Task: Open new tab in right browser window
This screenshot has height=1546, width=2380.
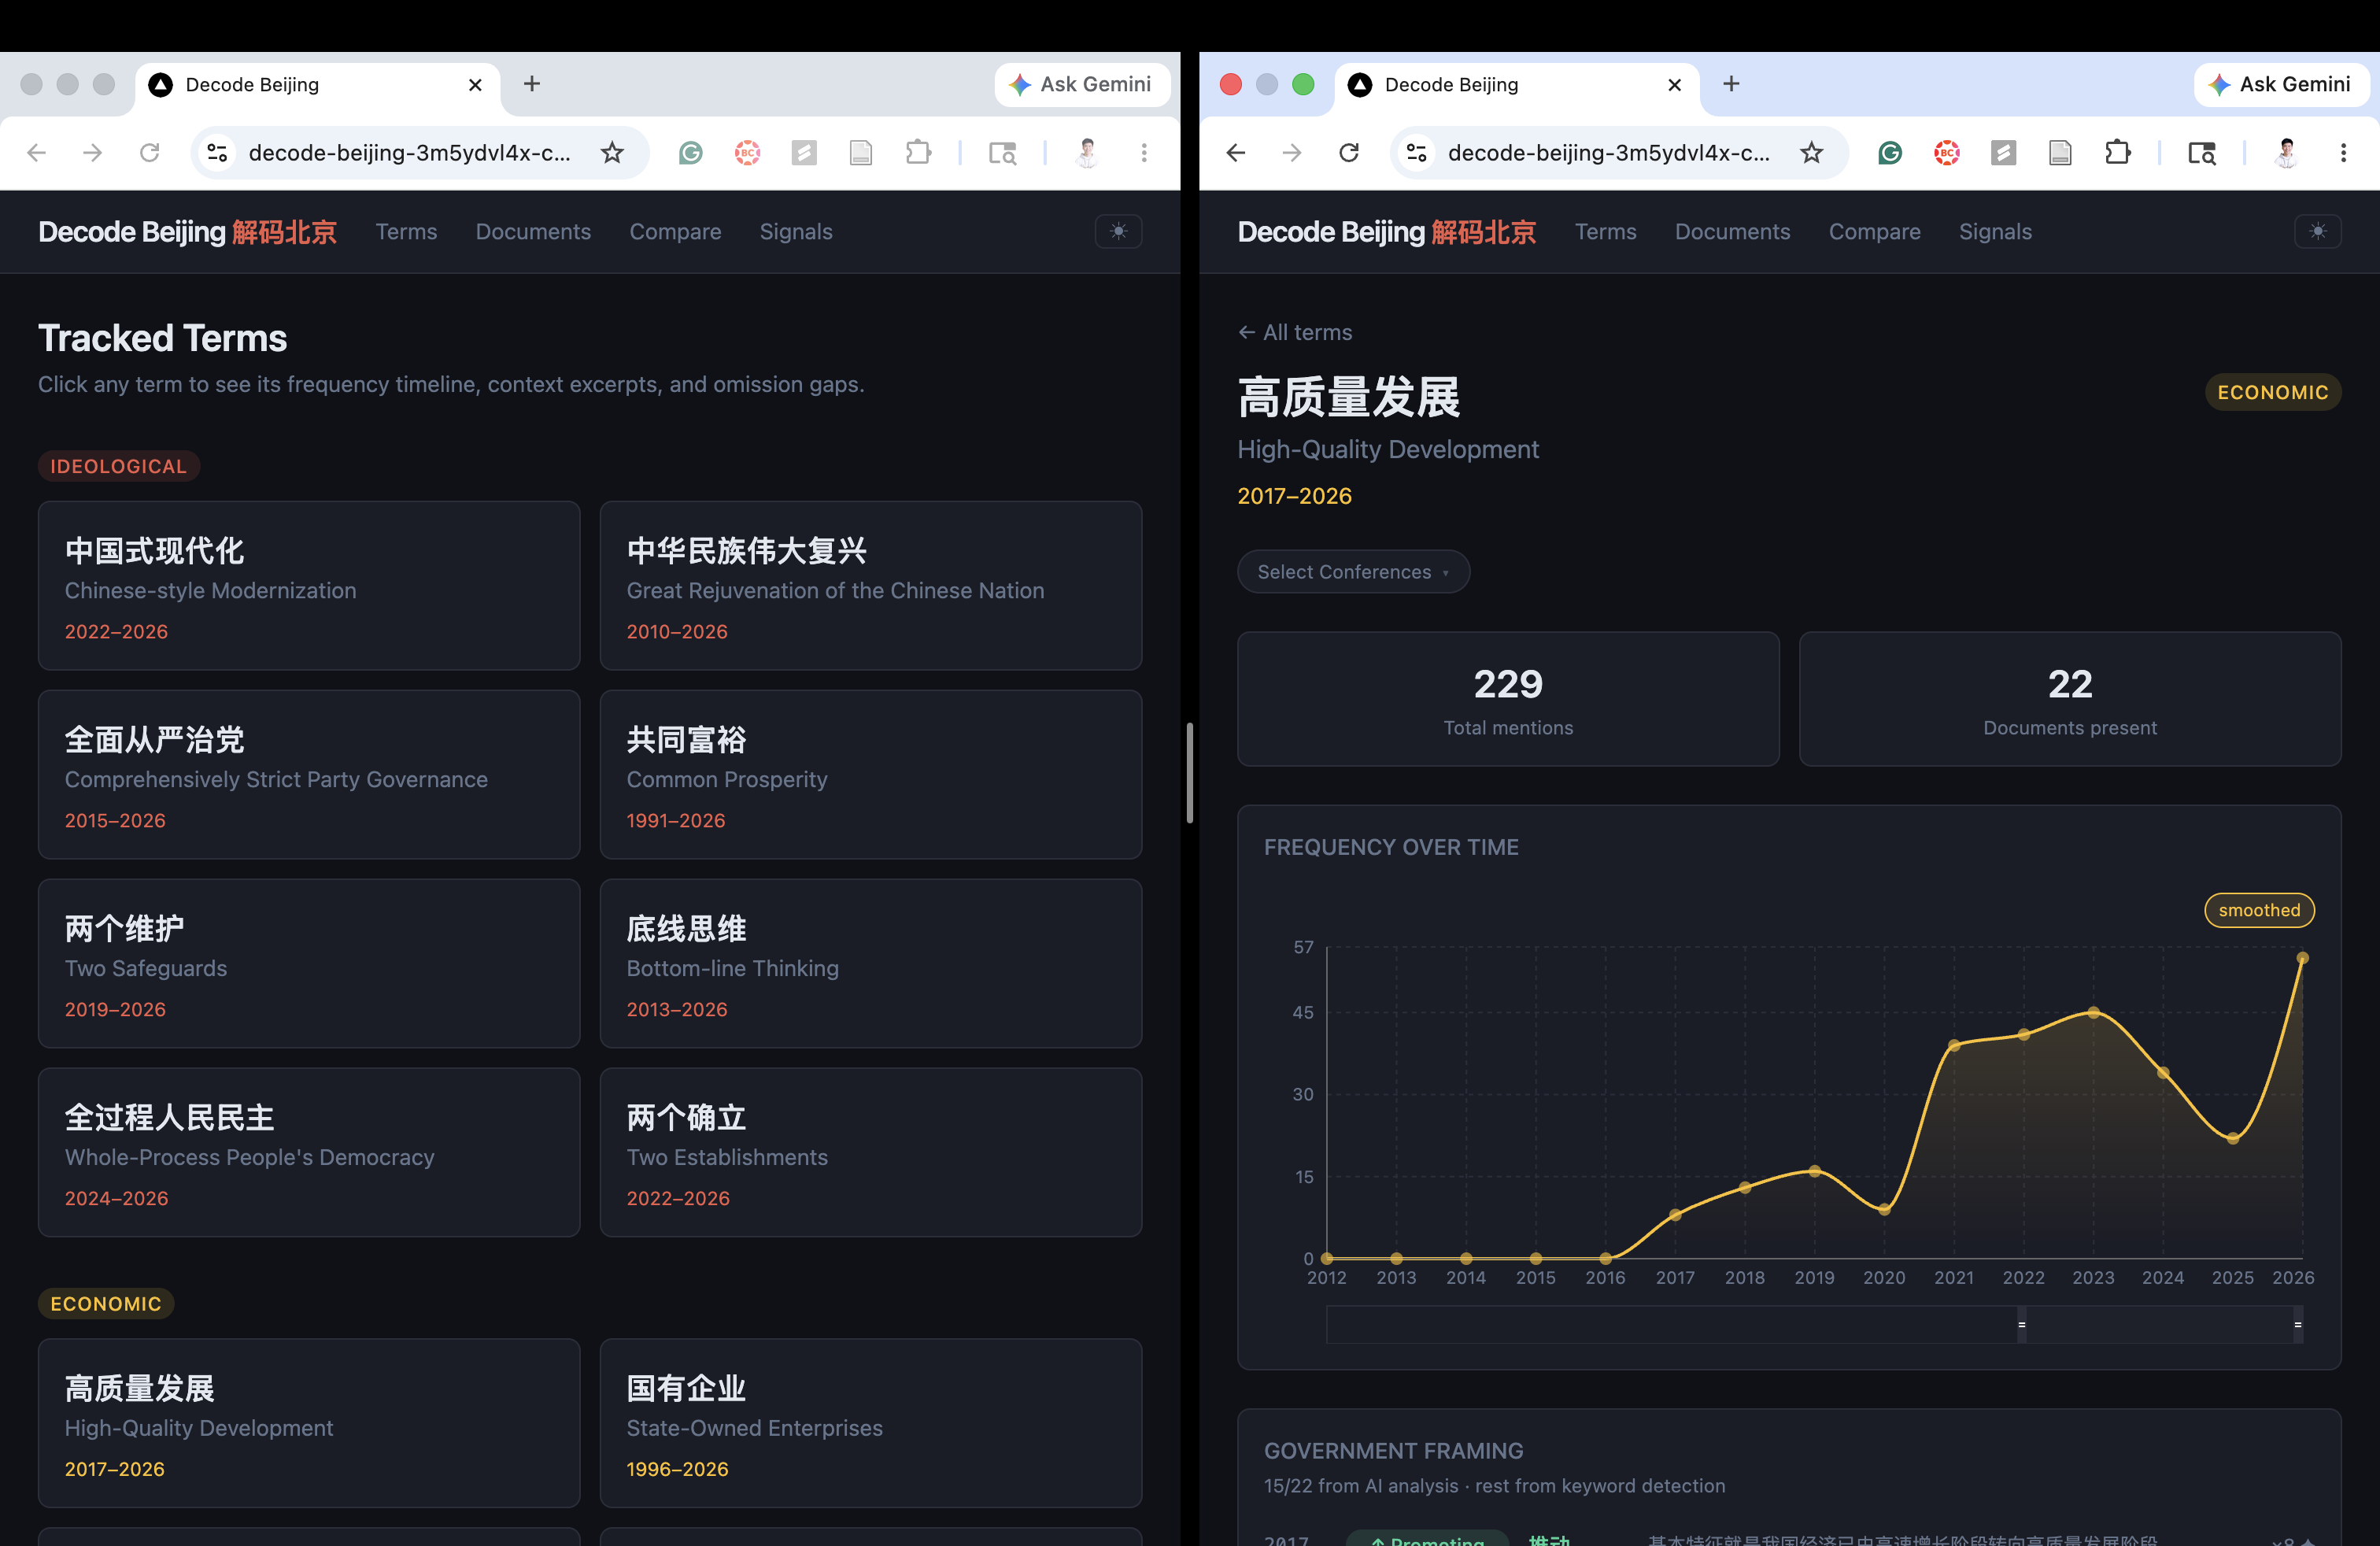Action: click(x=1731, y=84)
